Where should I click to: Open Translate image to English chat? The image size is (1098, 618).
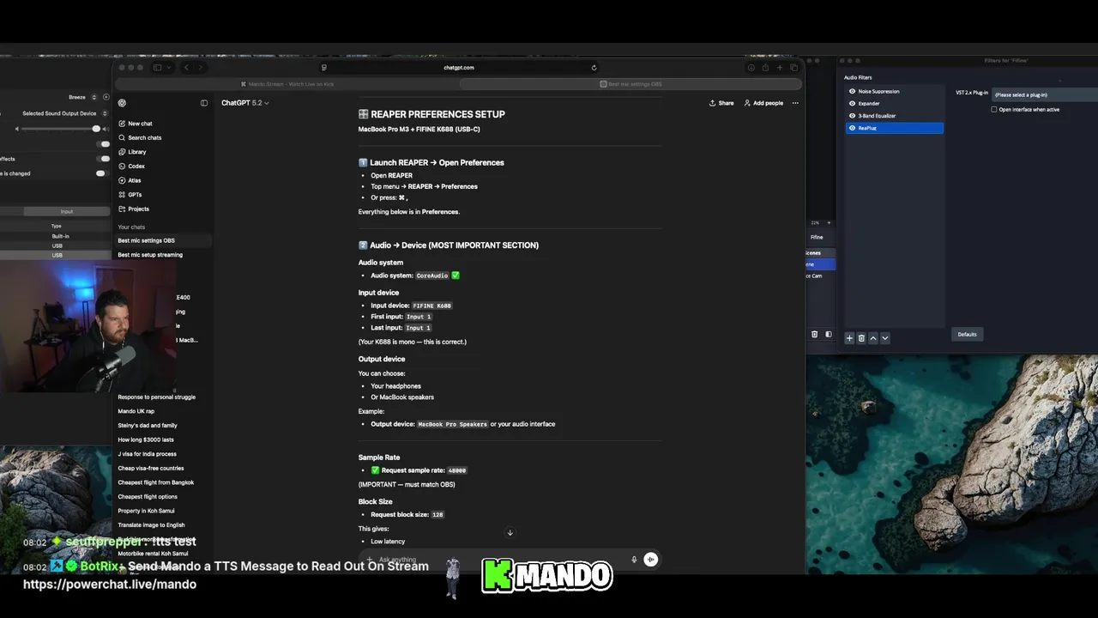coord(151,524)
